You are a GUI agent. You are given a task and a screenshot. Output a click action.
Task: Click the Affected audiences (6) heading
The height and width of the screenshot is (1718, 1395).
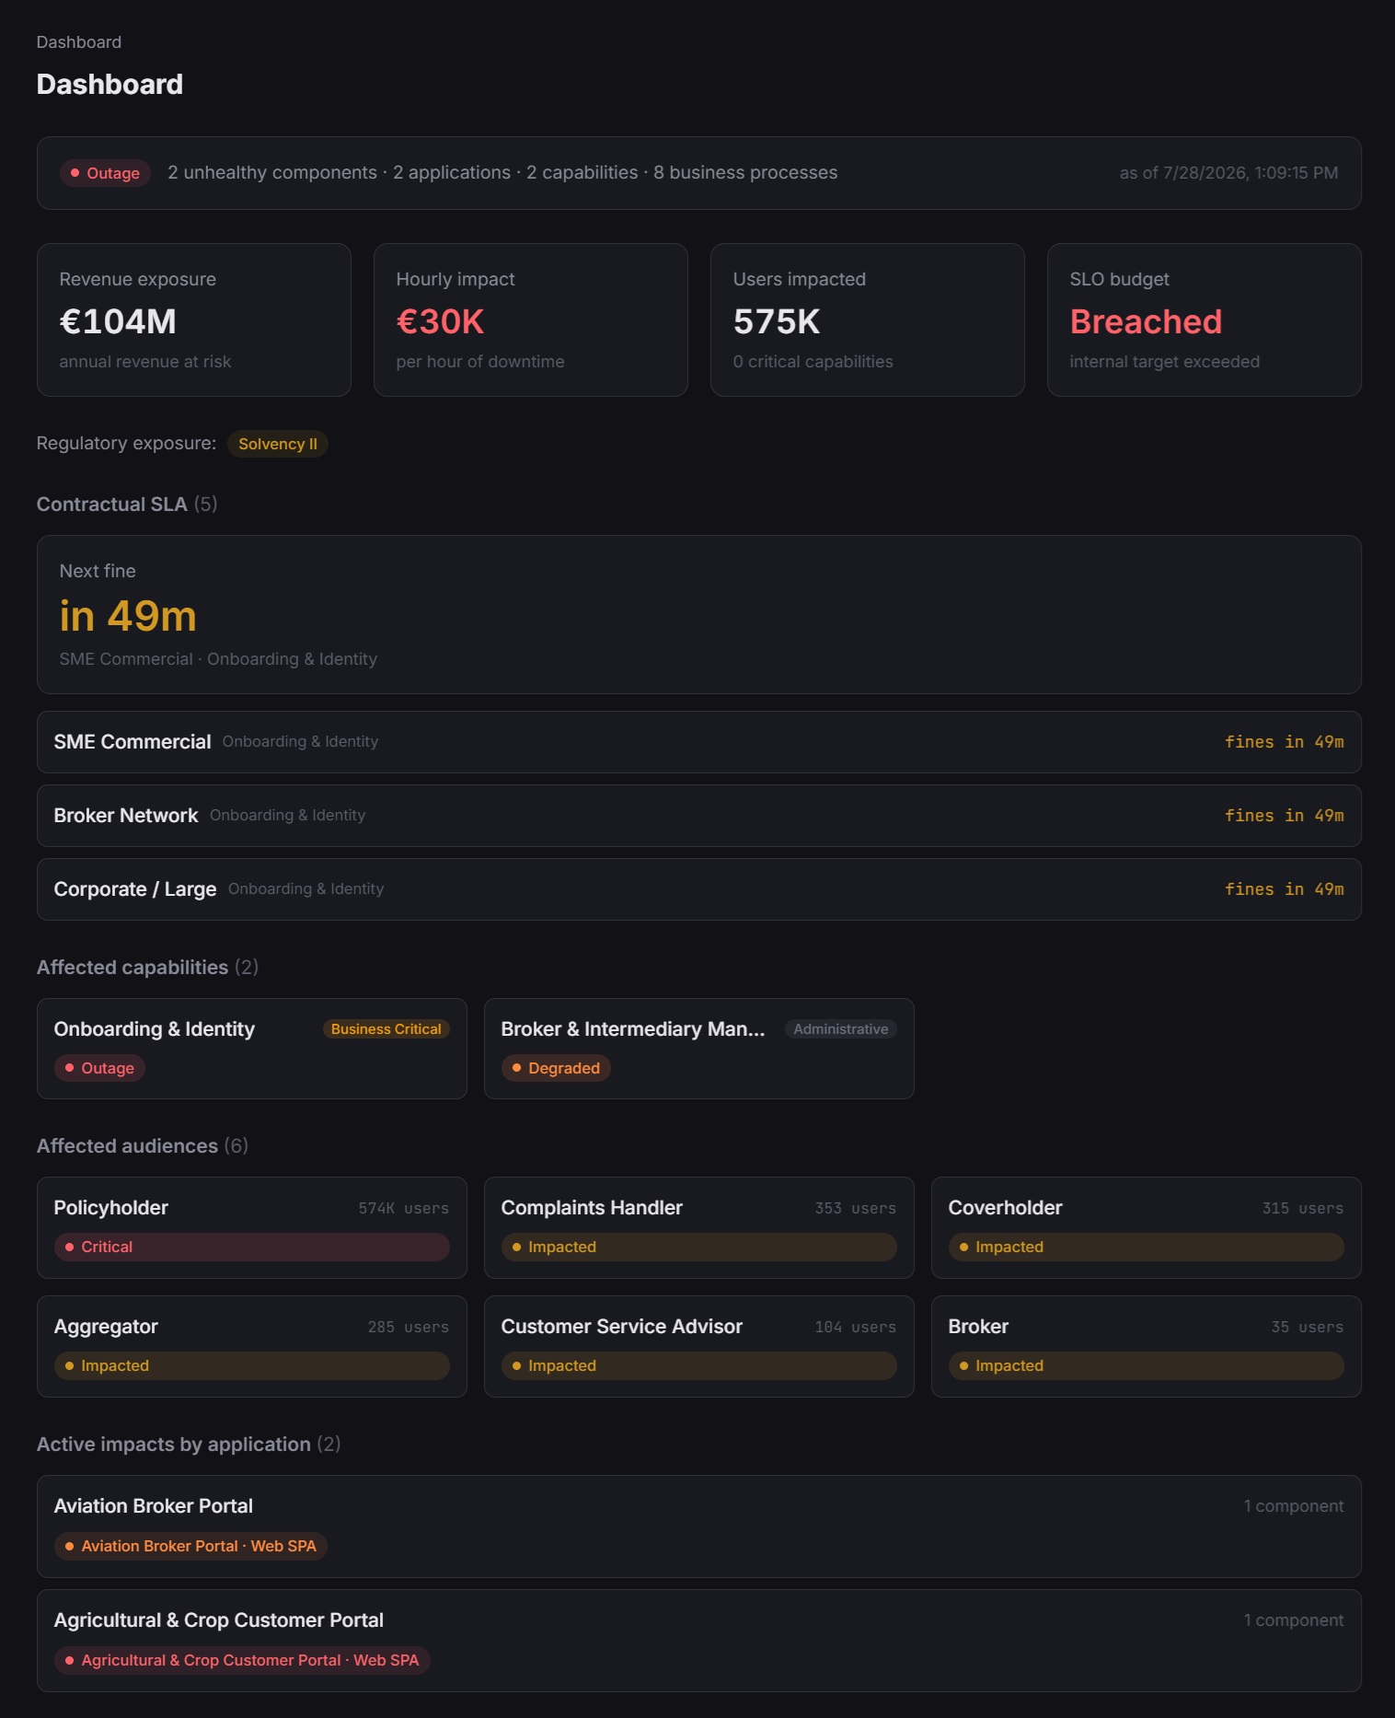pos(143,1146)
